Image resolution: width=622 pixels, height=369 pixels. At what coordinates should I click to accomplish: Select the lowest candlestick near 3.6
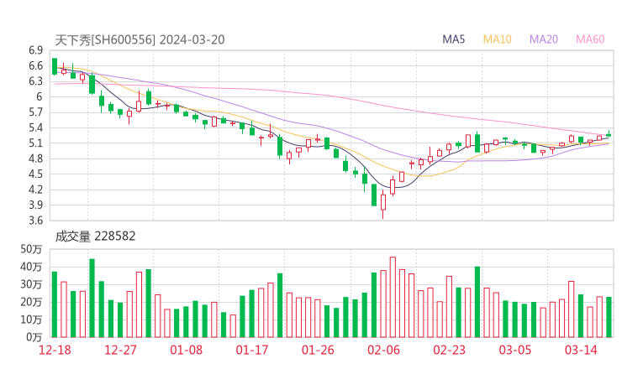coord(383,201)
